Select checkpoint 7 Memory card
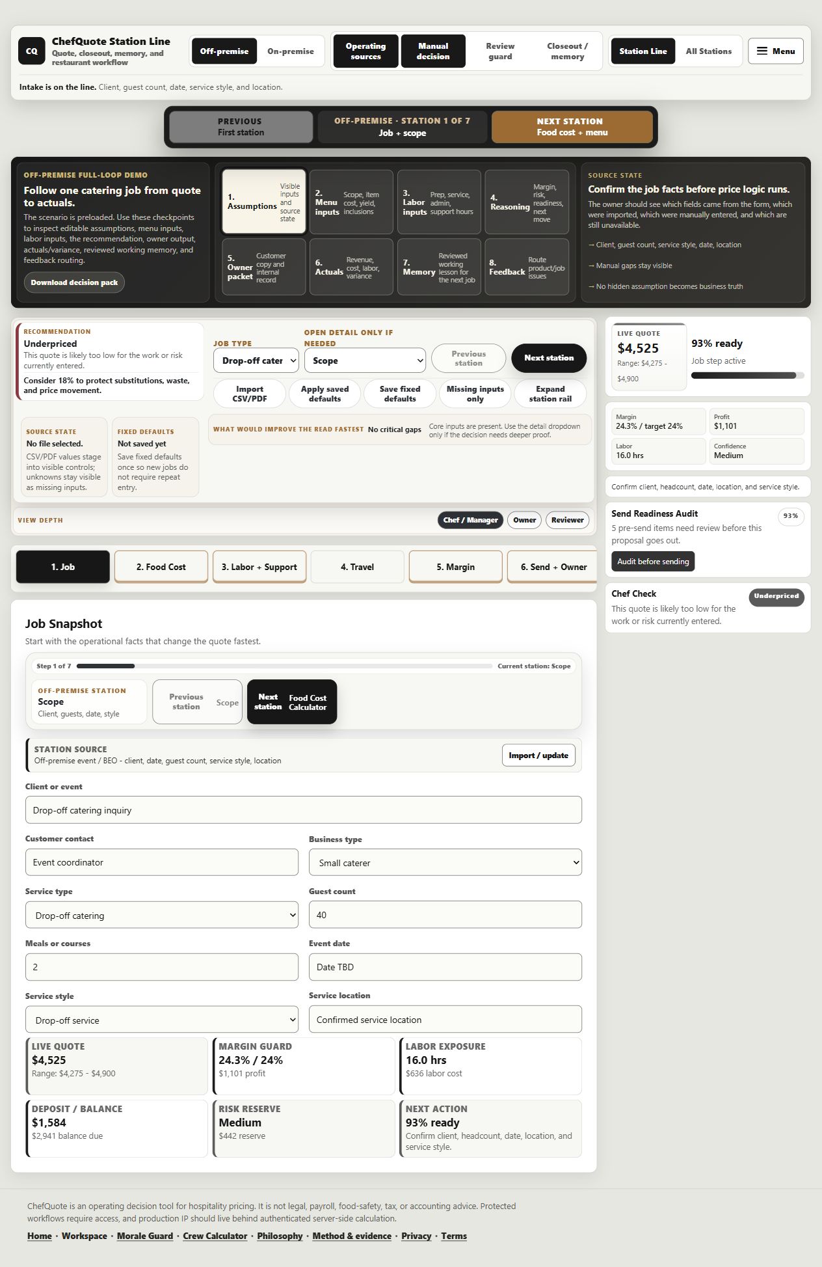The height and width of the screenshot is (1267, 822). click(439, 267)
